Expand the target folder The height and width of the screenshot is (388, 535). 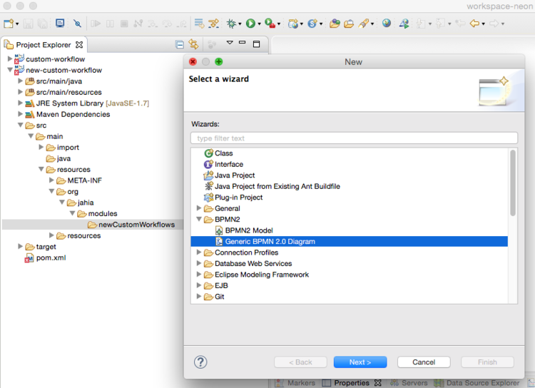pyautogui.click(x=21, y=246)
